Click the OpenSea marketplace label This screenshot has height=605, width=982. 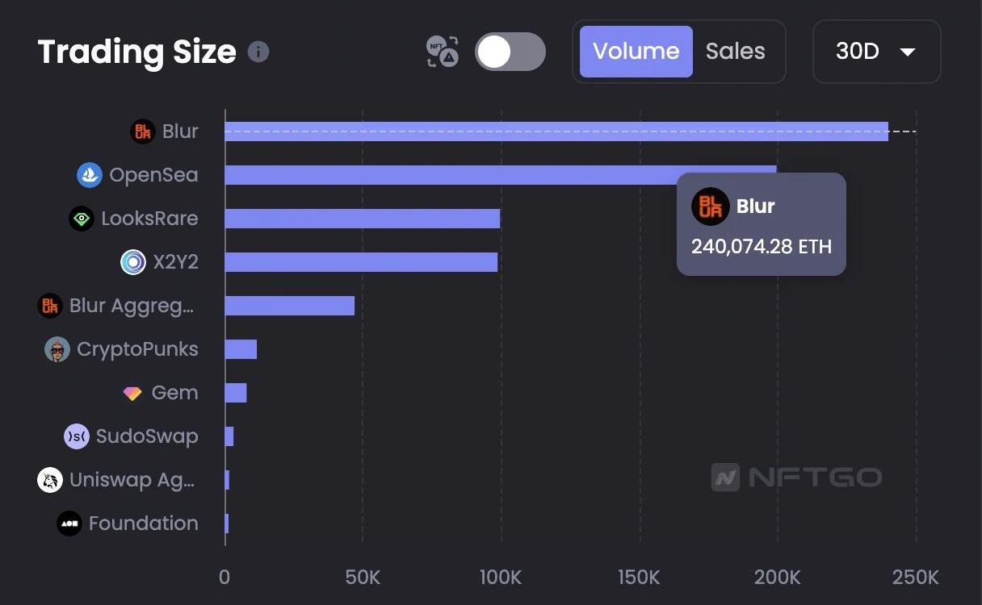[x=153, y=175]
